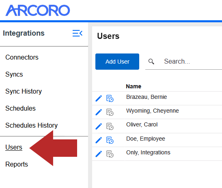Click the search magnifier icon
The height and width of the screenshot is (188, 222).
click(151, 62)
